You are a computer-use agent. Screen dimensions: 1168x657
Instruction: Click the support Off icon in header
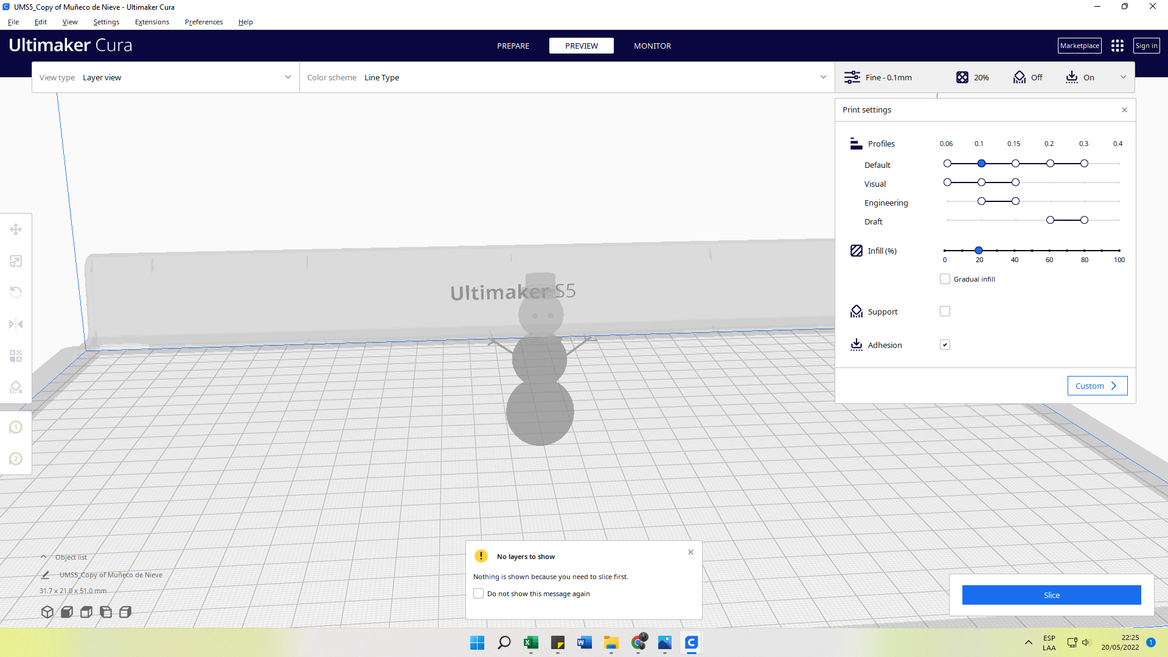tap(1020, 77)
